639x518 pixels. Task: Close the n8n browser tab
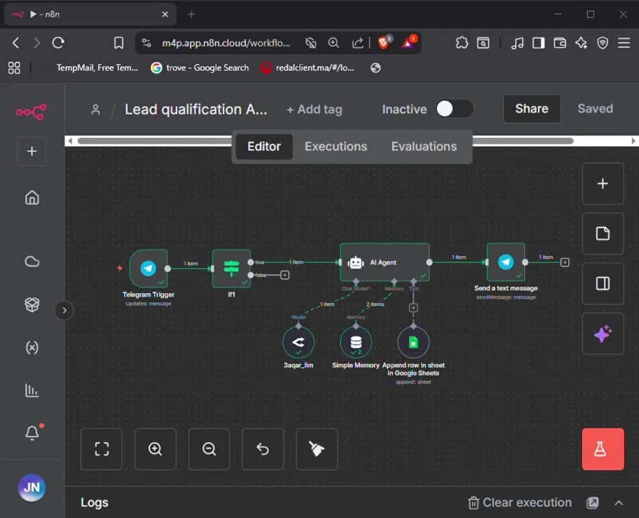coord(165,15)
